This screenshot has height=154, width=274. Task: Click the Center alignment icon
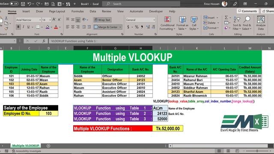(73, 27)
